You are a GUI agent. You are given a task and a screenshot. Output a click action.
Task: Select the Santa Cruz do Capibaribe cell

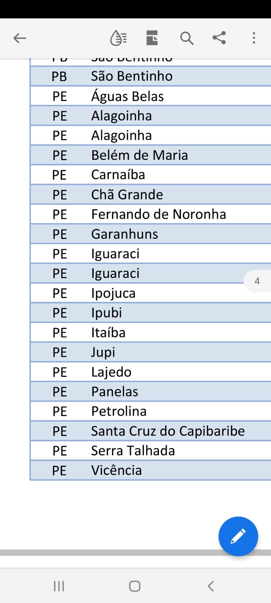pyautogui.click(x=168, y=431)
